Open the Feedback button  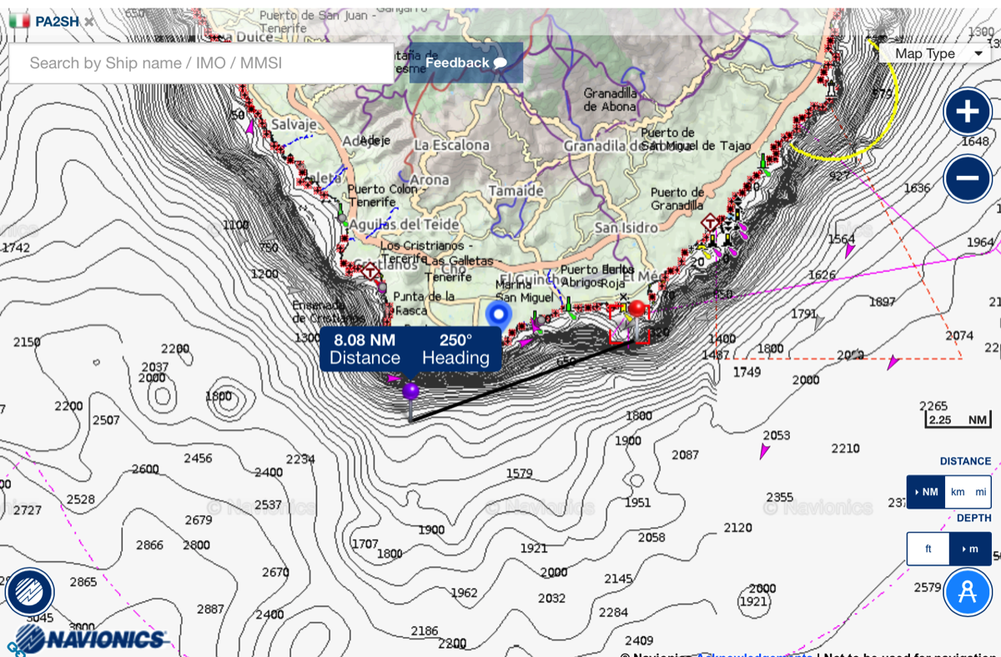pyautogui.click(x=466, y=63)
